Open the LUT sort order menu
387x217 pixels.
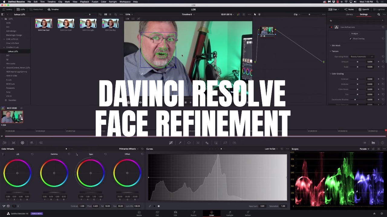[x=101, y=14]
